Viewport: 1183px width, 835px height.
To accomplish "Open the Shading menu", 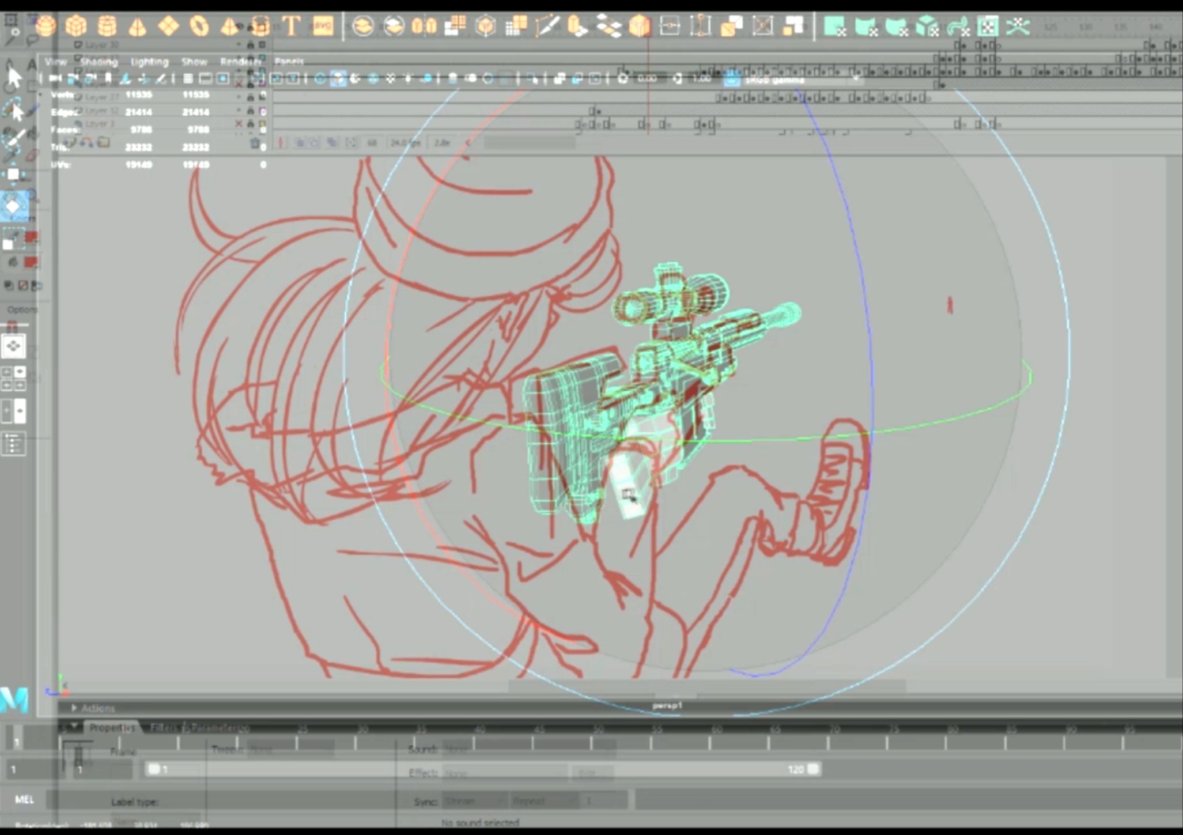I will click(99, 61).
